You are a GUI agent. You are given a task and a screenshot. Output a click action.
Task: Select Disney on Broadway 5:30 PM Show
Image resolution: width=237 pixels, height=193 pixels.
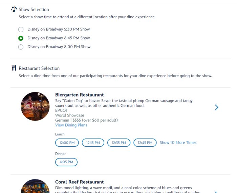click(21, 29)
